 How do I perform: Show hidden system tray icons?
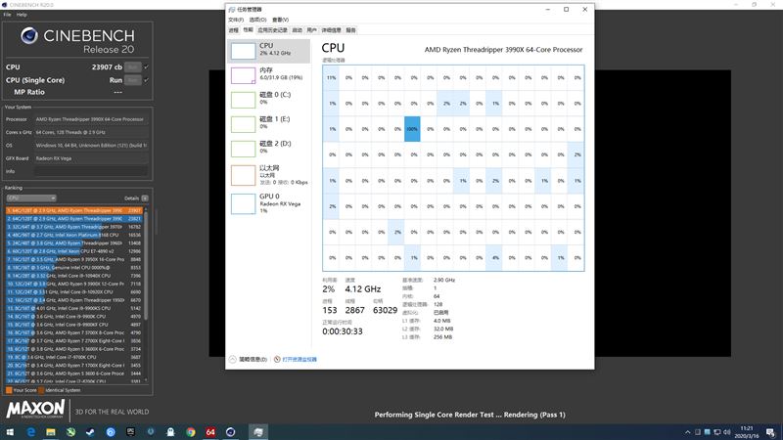click(x=688, y=432)
